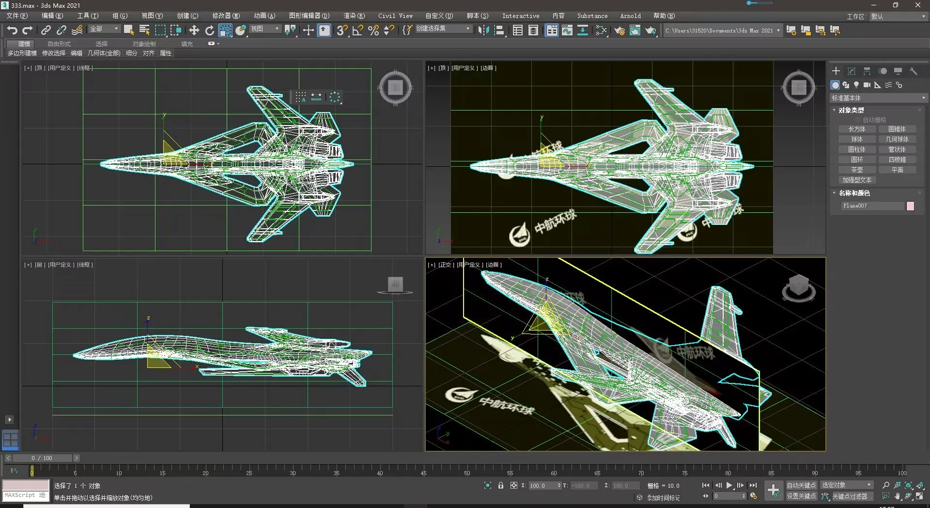Play the animation

729,485
